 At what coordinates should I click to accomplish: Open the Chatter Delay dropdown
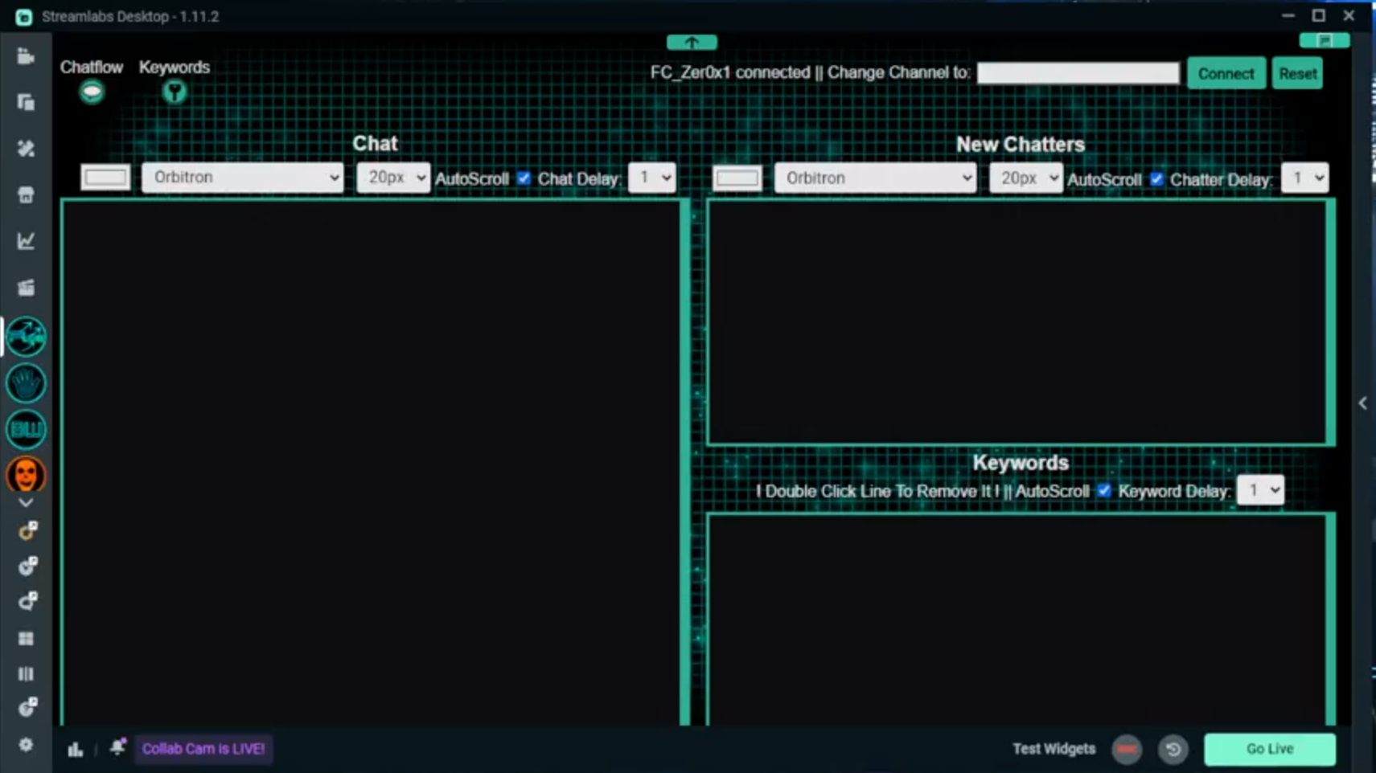(1304, 178)
